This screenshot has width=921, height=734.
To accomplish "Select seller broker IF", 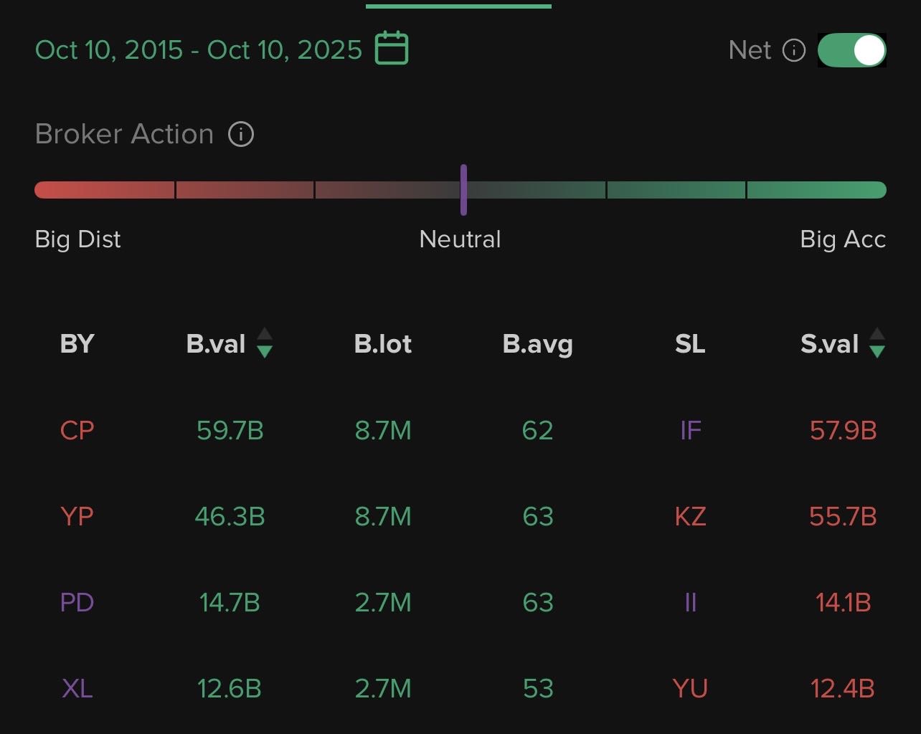I will pyautogui.click(x=690, y=430).
